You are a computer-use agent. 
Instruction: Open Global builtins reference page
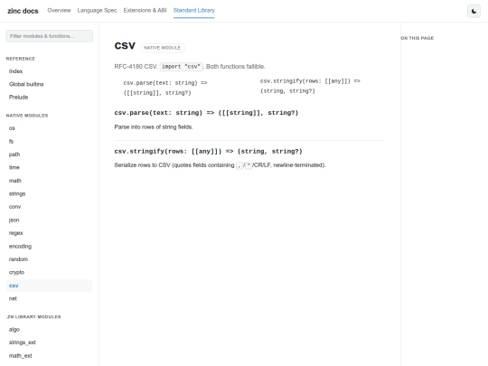50,84
